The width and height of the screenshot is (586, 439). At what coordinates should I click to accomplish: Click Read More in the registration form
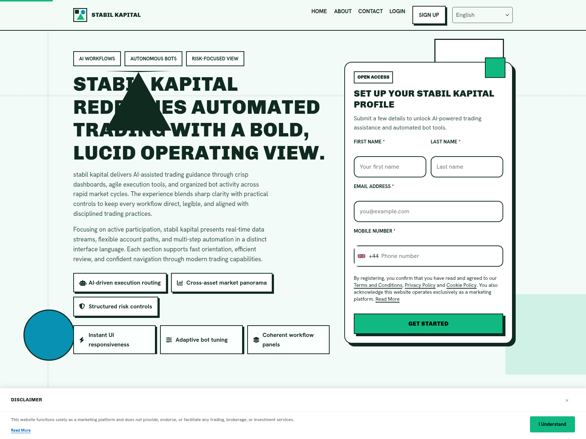coord(387,299)
